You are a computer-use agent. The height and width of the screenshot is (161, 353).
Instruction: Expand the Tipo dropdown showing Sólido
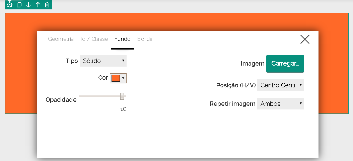point(103,61)
